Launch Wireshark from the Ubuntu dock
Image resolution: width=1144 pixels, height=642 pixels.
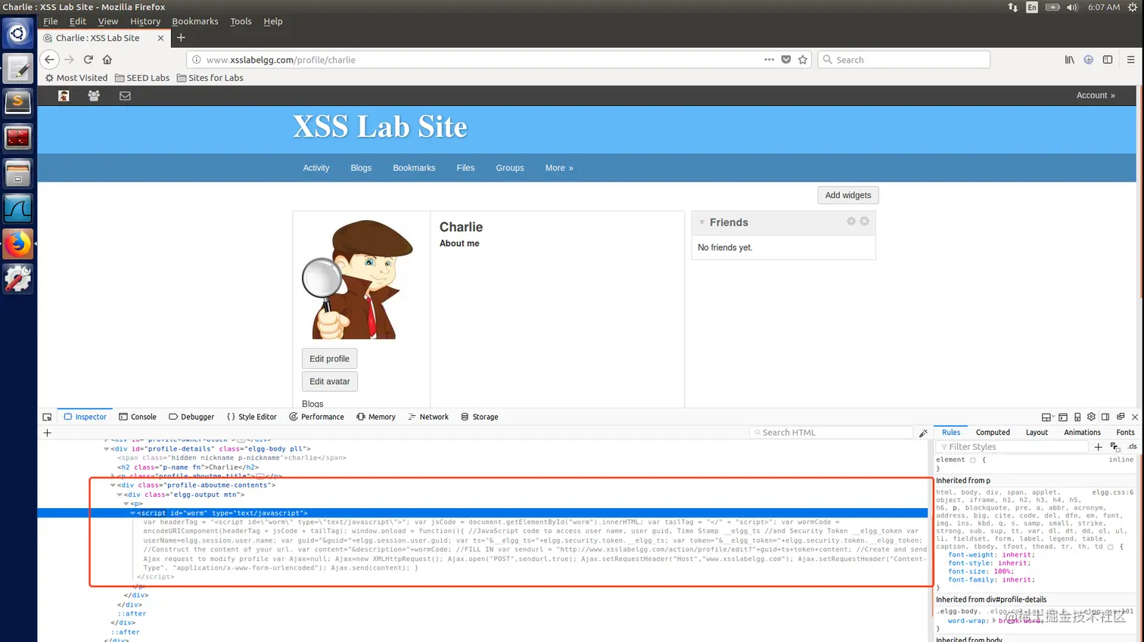(x=18, y=209)
